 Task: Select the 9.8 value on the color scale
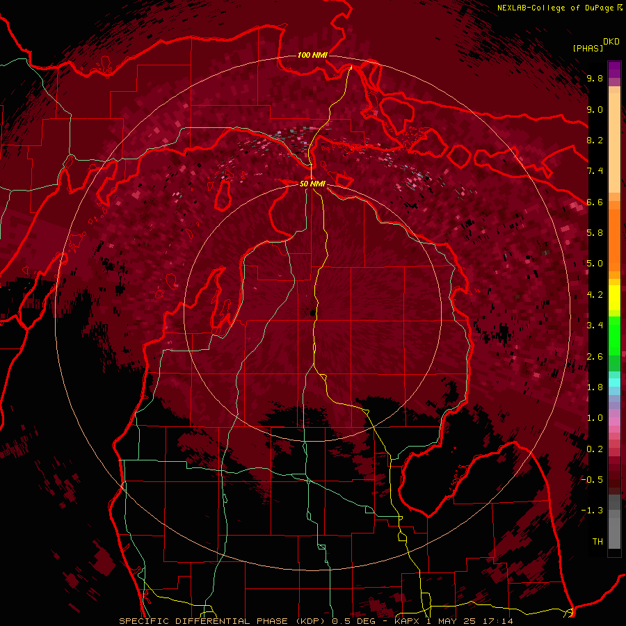point(595,78)
